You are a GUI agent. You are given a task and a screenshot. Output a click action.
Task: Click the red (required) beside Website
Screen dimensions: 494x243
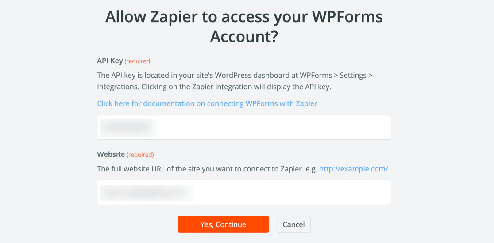click(140, 155)
